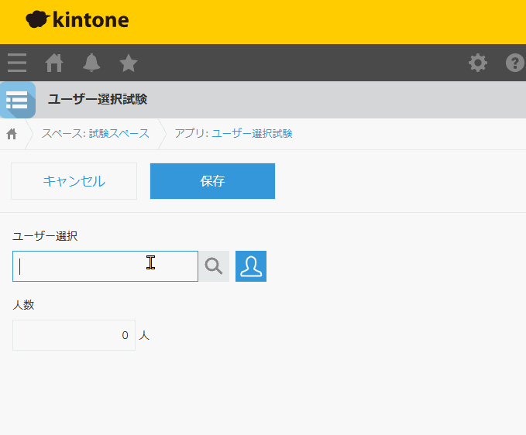Click the blue app list icon

(18, 100)
